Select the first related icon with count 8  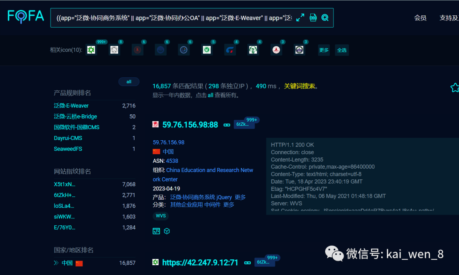click(x=114, y=50)
